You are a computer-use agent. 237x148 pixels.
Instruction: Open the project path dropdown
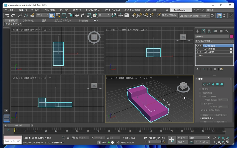(194, 16)
